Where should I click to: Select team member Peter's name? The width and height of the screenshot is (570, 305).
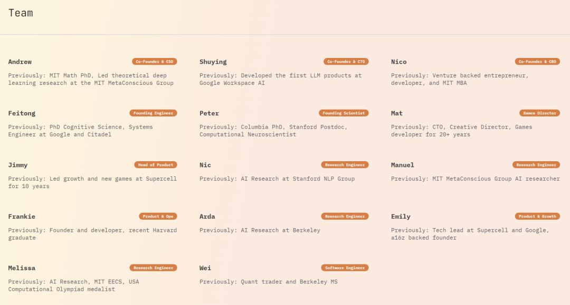coord(209,114)
